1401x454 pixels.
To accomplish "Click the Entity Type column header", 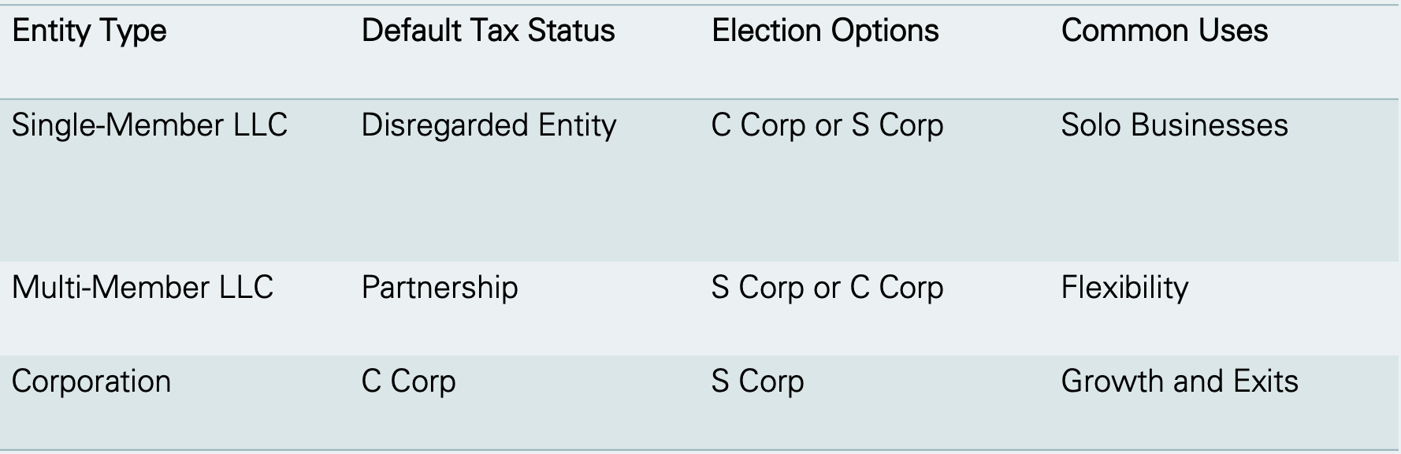I will 89,32.
